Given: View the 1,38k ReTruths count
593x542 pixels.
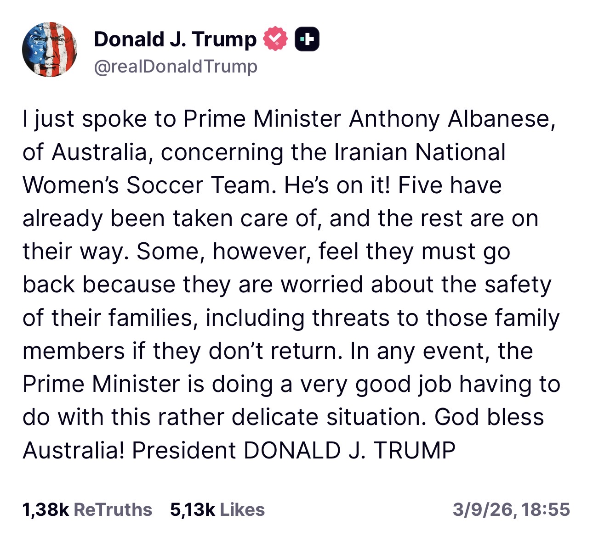Looking at the screenshot, I should [x=45, y=509].
